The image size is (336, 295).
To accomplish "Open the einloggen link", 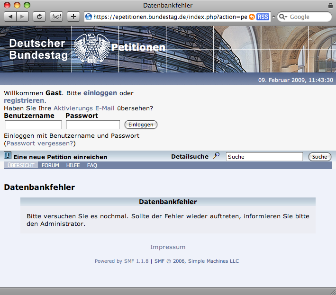I will coord(100,93).
